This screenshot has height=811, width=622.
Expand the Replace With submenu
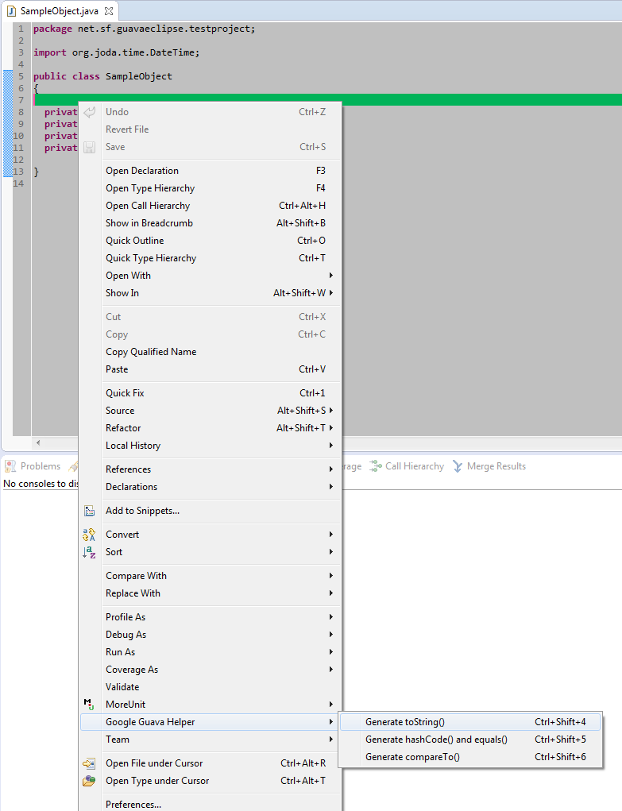210,593
